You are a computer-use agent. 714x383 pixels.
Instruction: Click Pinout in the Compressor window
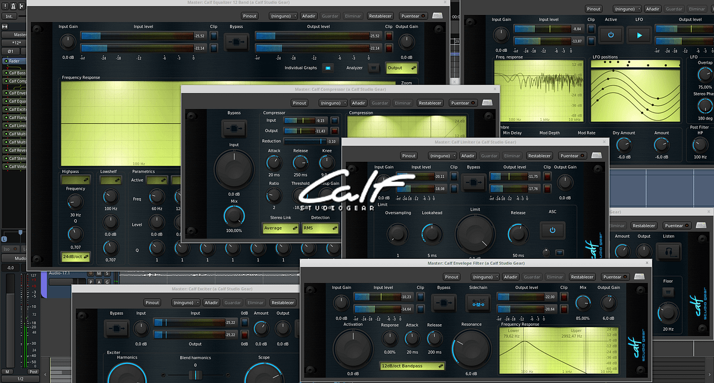pos(299,103)
